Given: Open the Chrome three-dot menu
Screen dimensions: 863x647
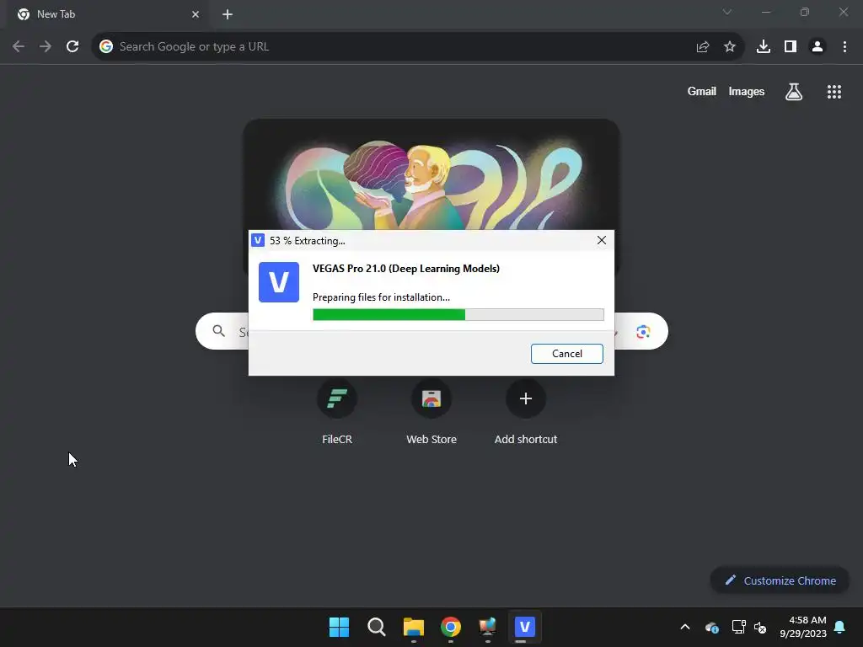Looking at the screenshot, I should pyautogui.click(x=844, y=47).
